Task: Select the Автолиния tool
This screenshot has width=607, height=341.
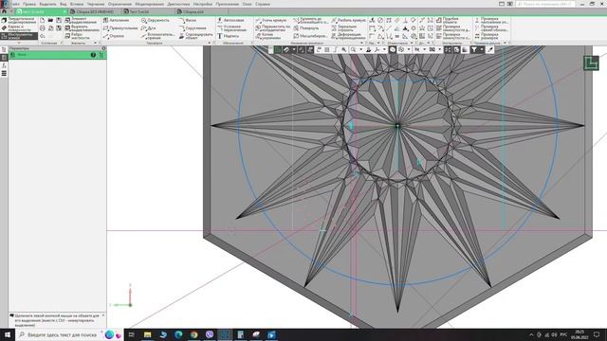Action: click(116, 20)
